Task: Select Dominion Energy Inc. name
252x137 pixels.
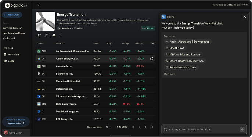Action: click(x=68, y=111)
